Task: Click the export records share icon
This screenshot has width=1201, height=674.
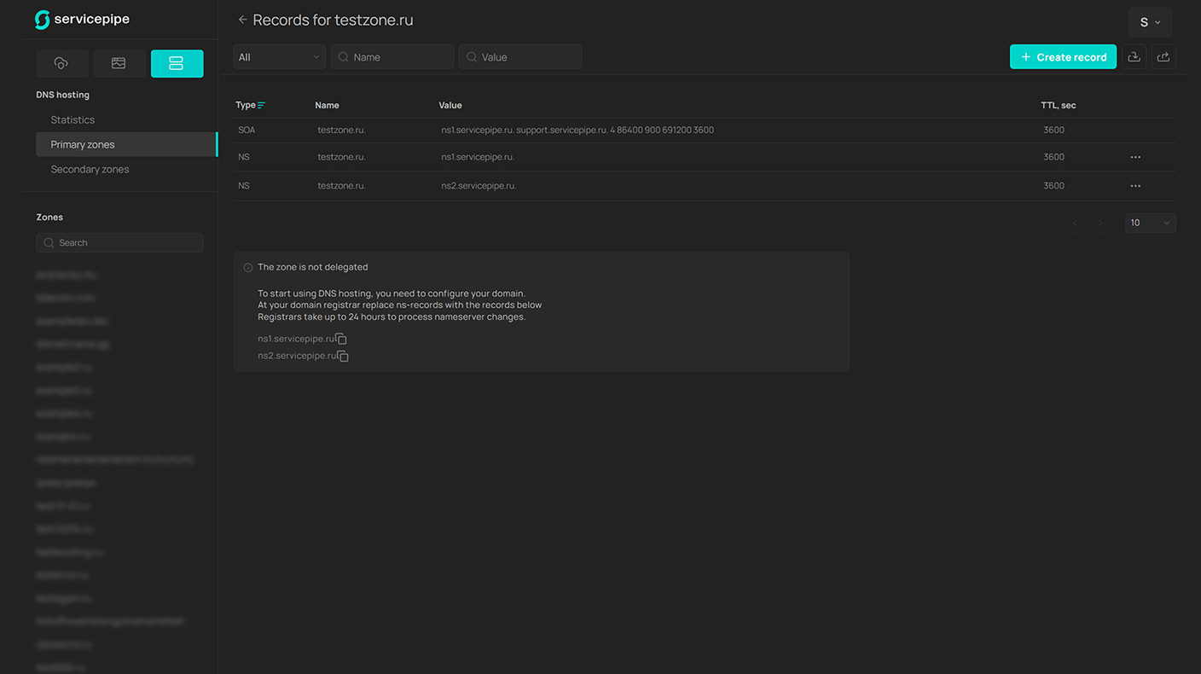Action: click(1163, 57)
